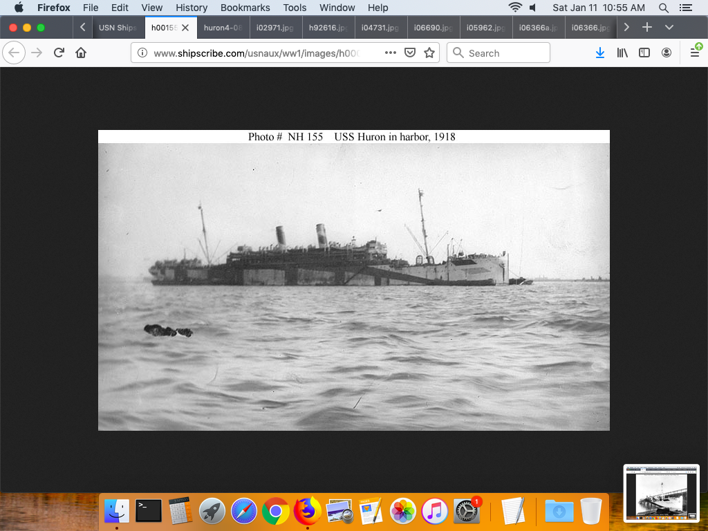708x531 pixels.
Task: Expand the page actions three-dot menu
Action: tap(390, 53)
